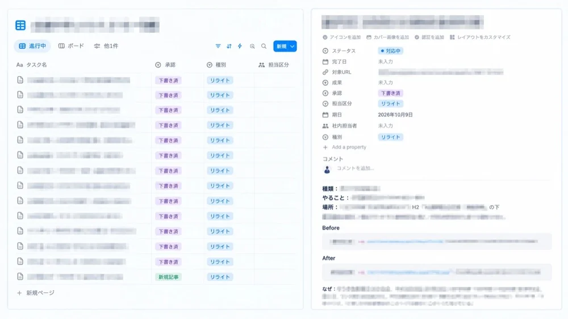Open the lightning bolt automations icon
Image resolution: width=568 pixels, height=319 pixels.
click(240, 46)
